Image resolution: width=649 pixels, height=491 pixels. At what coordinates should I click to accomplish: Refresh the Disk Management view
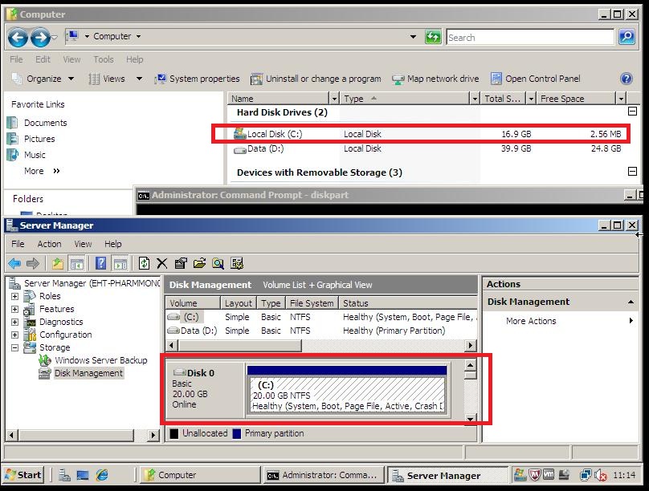(145, 263)
